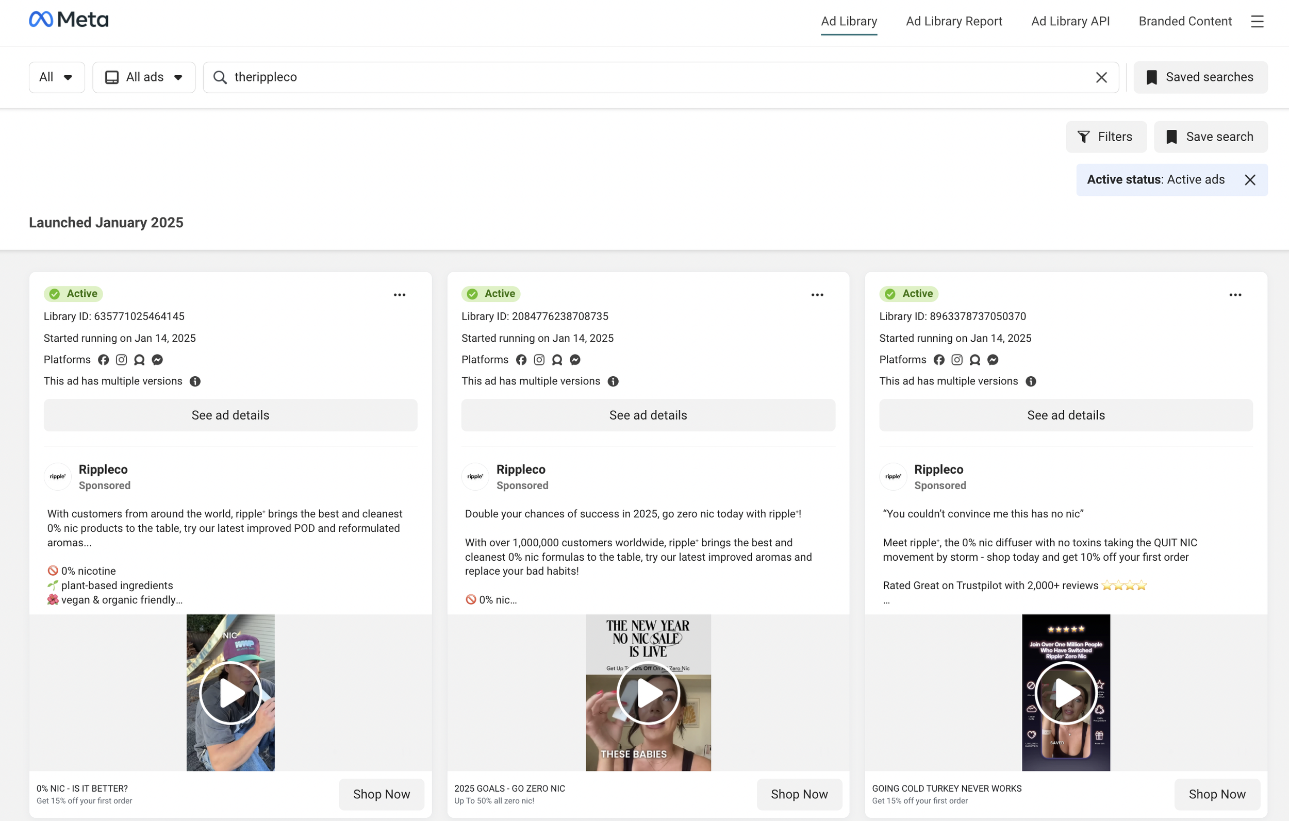Viewport: 1289px width, 821px height.
Task: Switch to the Ad Library tab
Action: 849,22
